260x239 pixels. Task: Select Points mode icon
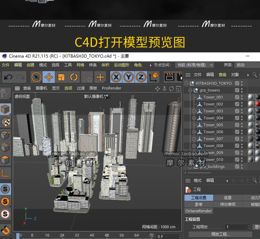[x=5, y=135]
